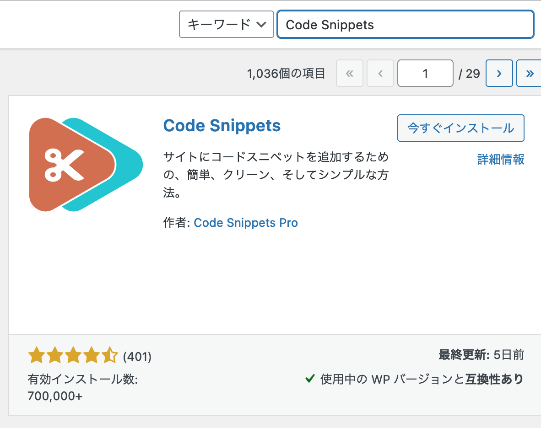Open 詳細情報 for plugin details

click(500, 160)
